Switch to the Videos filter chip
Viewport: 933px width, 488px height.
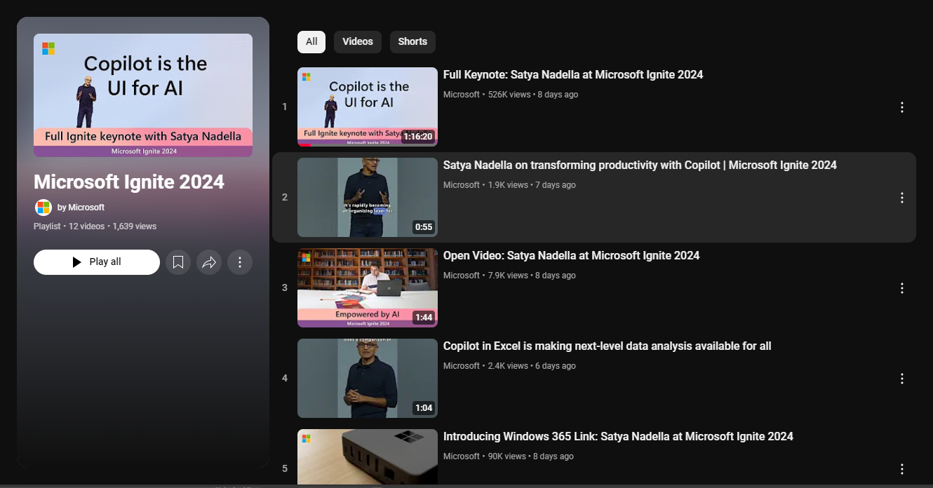point(358,42)
